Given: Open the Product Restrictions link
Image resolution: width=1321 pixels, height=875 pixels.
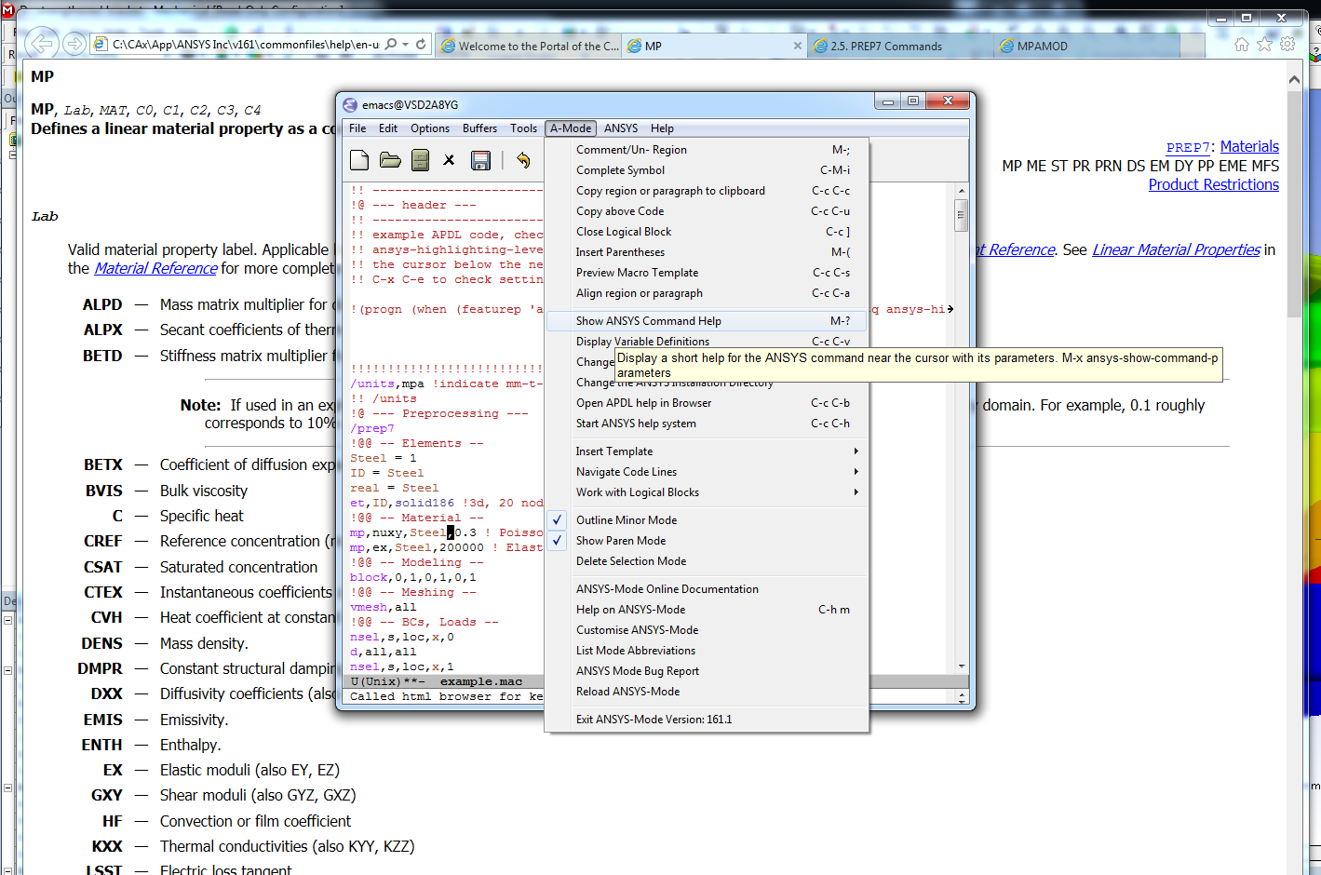Looking at the screenshot, I should pos(1213,184).
